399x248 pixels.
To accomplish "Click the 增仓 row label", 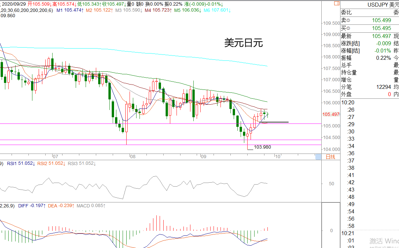I will (346, 80).
